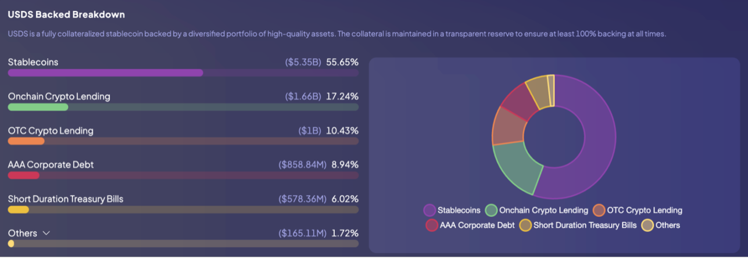This screenshot has height=259, width=748.
Task: Click the Stablecoins purple progress bar
Action: tap(105, 73)
